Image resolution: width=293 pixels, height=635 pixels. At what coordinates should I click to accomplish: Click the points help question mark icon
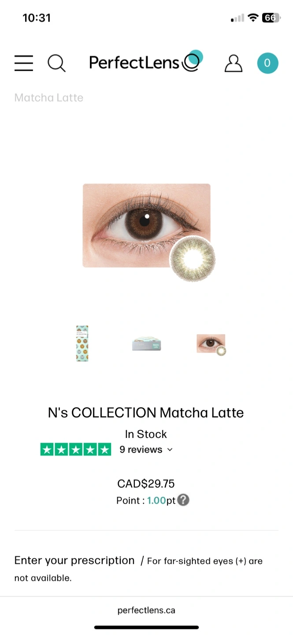coord(183,500)
